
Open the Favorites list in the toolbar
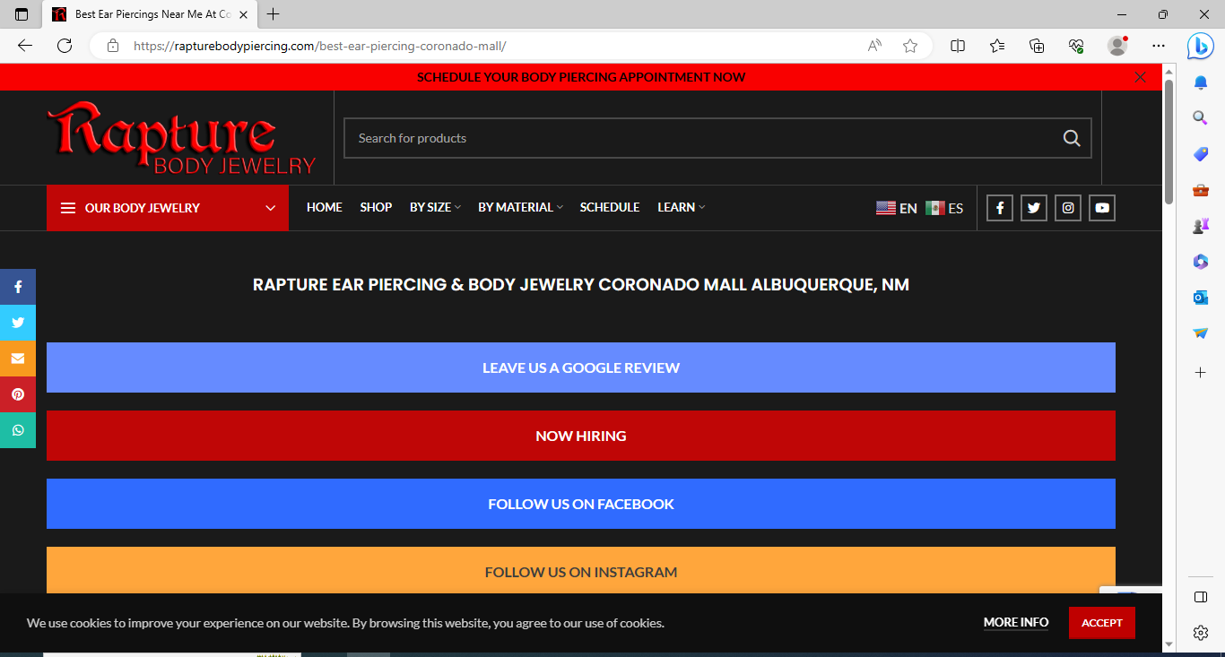[997, 46]
